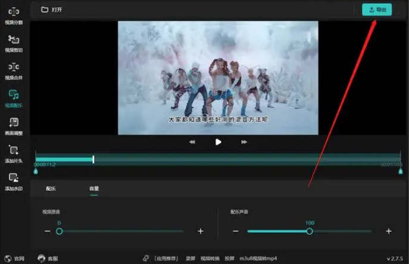Open the 视频分割 video split tool
Screen dimensions: 409x264
tap(14, 16)
